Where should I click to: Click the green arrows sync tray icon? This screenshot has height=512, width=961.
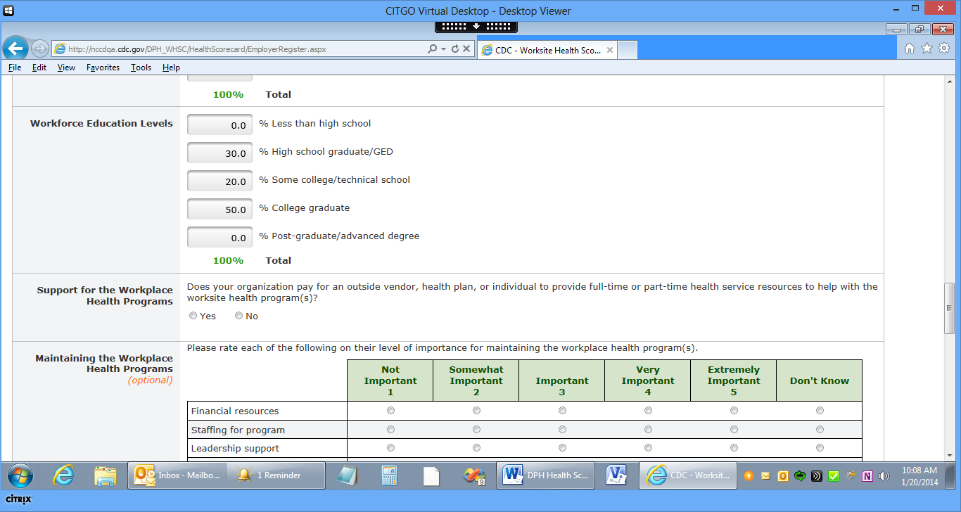tap(800, 476)
